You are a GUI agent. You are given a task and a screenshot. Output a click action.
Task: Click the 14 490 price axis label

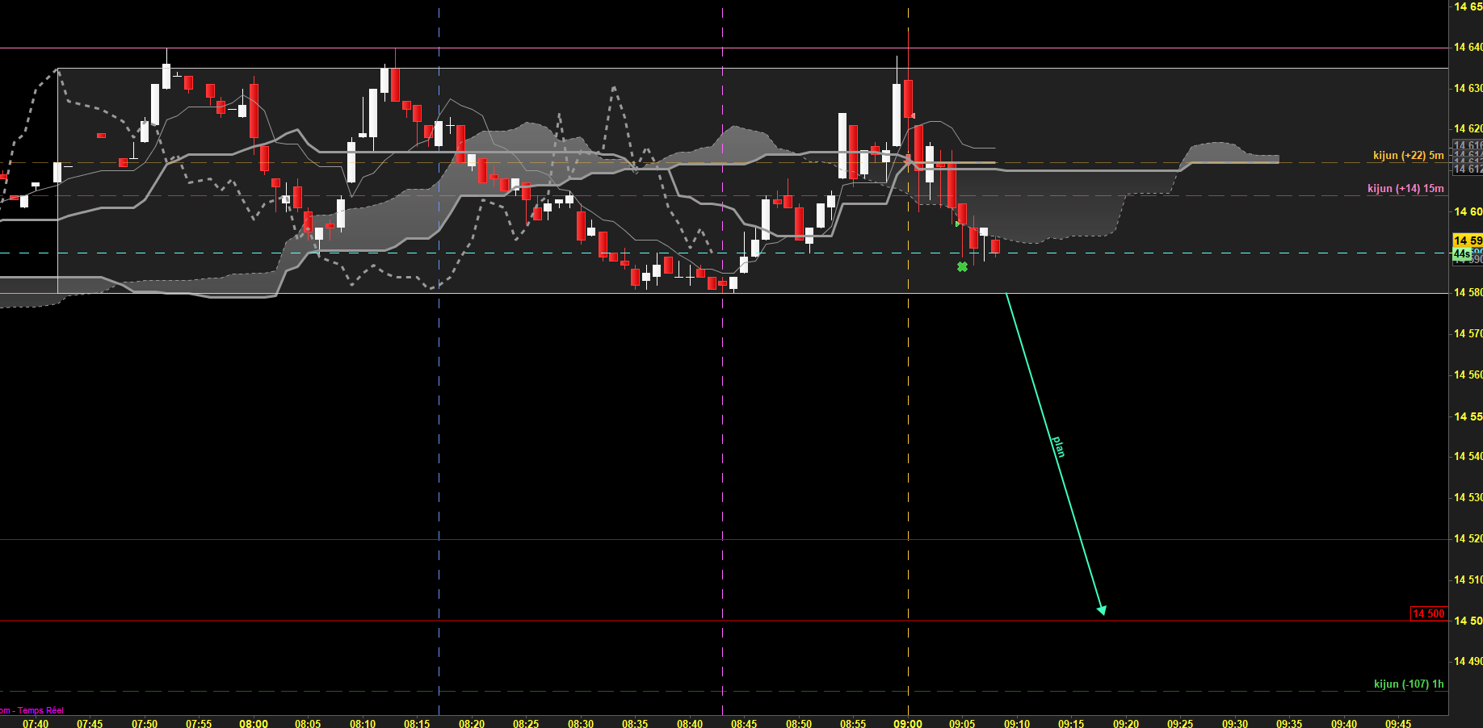(1468, 661)
